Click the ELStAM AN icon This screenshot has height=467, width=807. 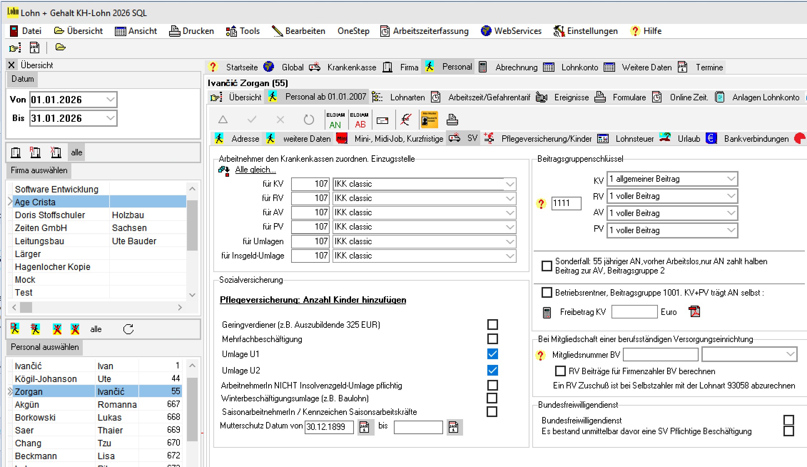335,120
